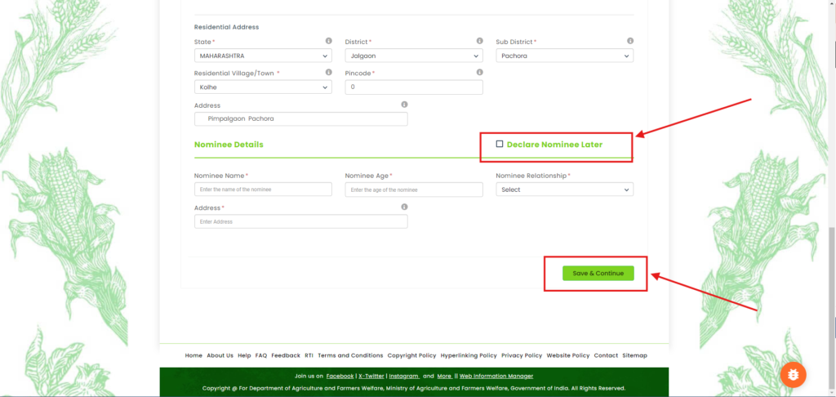Click the residential Address info icon
The width and height of the screenshot is (836, 397).
[x=404, y=105]
